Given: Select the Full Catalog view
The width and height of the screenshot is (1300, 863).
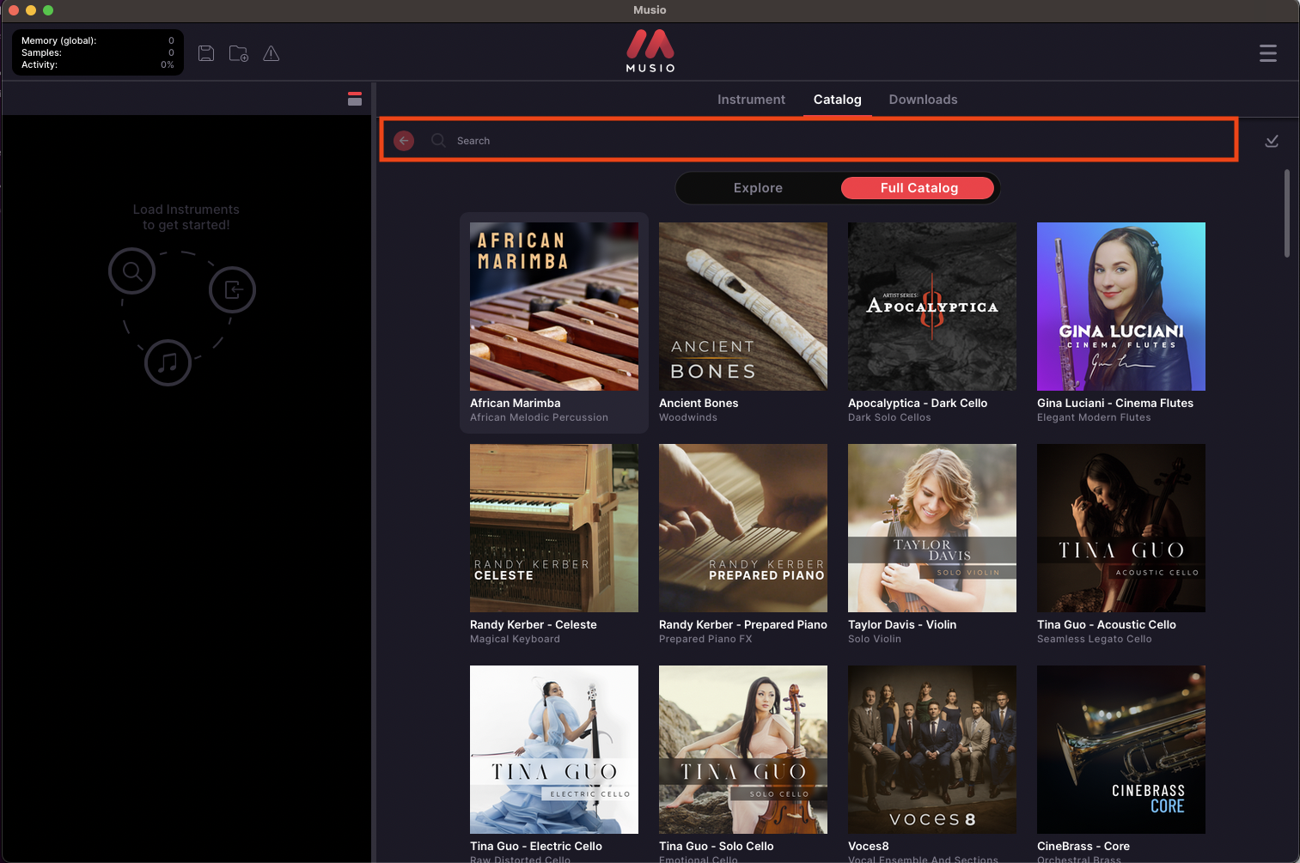Looking at the screenshot, I should point(919,188).
